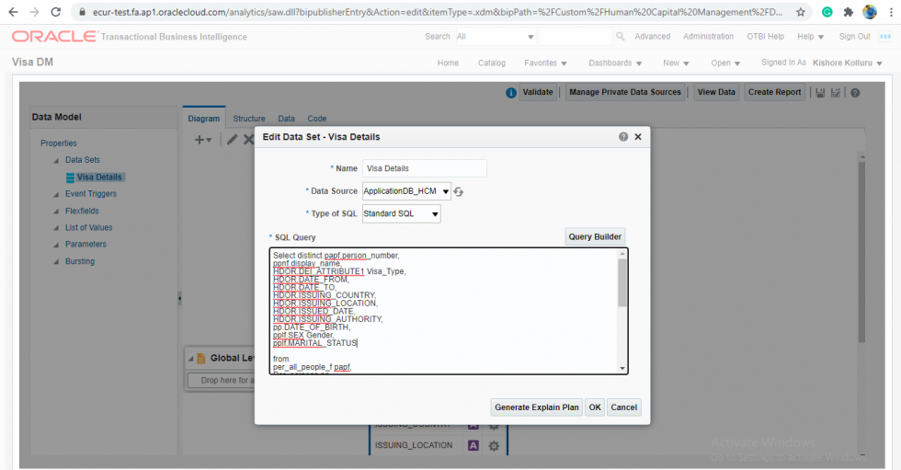Open the Administration link
Screen dimensions: 901x470
(708, 36)
